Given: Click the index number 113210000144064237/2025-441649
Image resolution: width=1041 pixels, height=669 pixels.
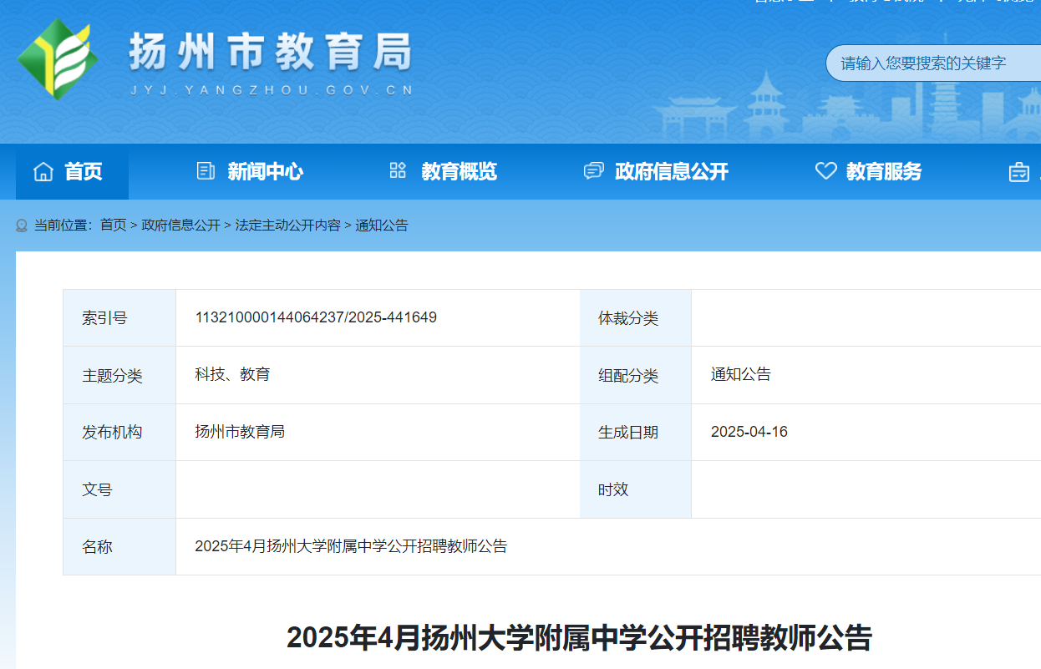Looking at the screenshot, I should click(x=316, y=317).
